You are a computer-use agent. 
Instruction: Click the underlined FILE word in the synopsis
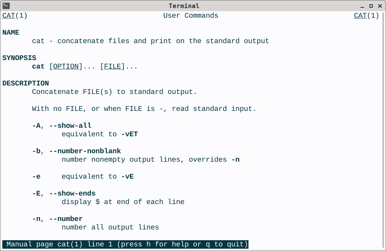click(x=112, y=67)
